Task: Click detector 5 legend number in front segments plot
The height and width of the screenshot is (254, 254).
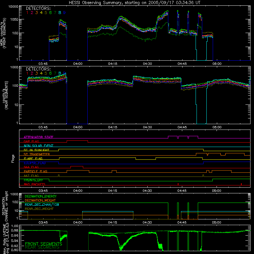Action: [x=46, y=13]
